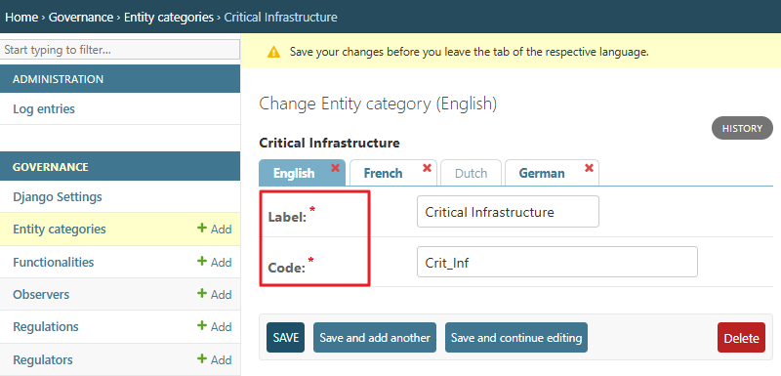781x376 pixels.
Task: Open Functionalities sidebar item
Action: tap(54, 262)
